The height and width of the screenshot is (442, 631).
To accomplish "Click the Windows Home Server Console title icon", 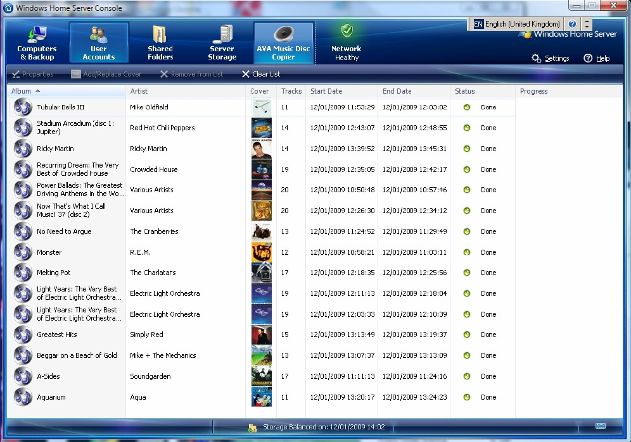I will 8,8.
